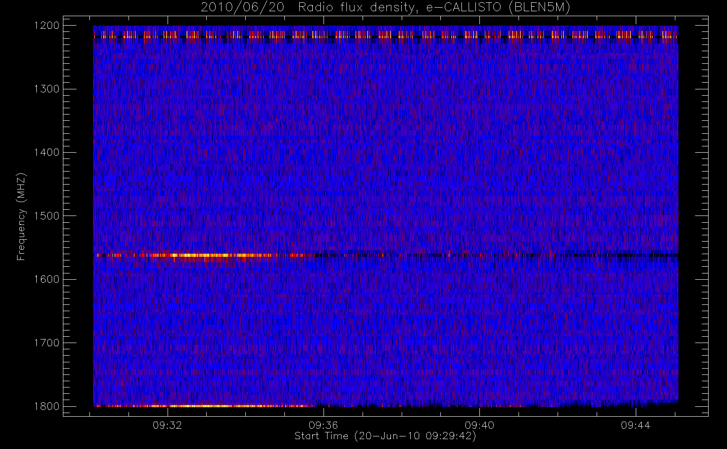Click the 1300 frequency tick label
The height and width of the screenshot is (449, 727).
[47, 89]
